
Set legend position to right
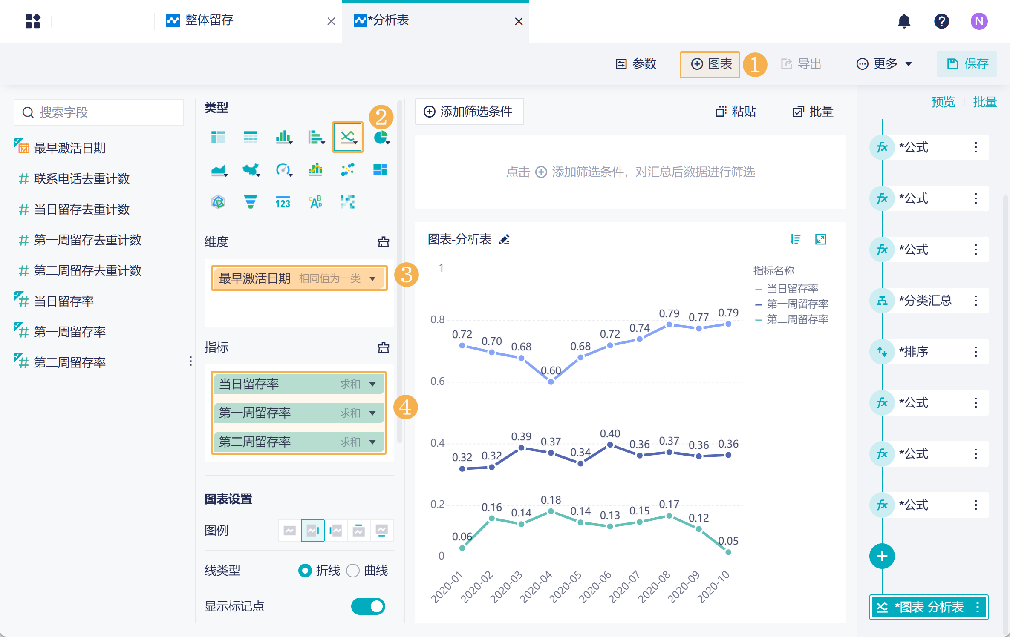[x=313, y=531]
